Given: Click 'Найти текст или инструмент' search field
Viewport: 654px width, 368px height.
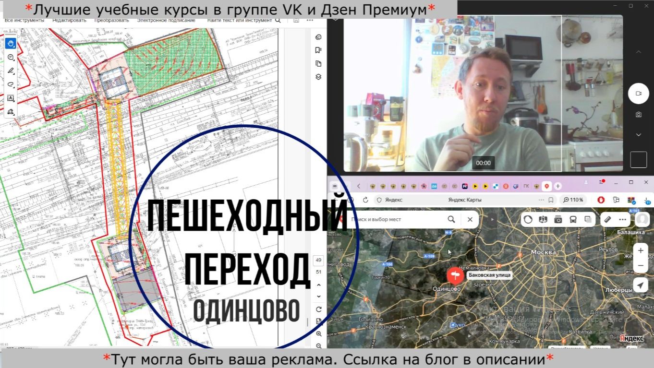Looking at the screenshot, I should click(x=243, y=20).
